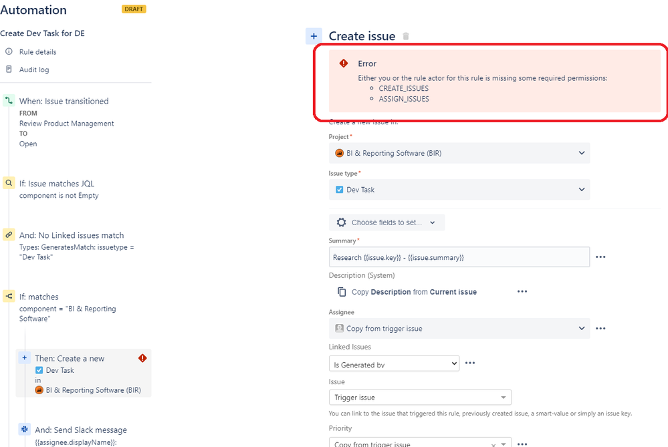Open Rule details info icon
This screenshot has width=668, height=447.
[9, 51]
